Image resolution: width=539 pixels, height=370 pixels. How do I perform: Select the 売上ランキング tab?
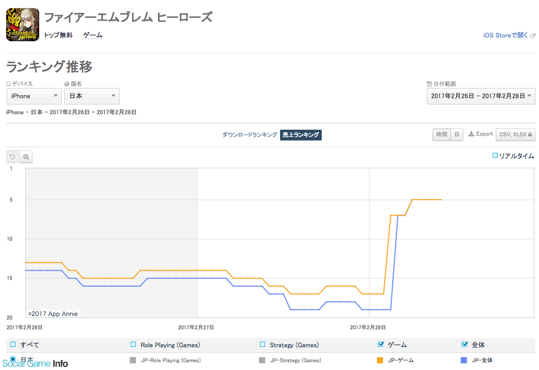pyautogui.click(x=301, y=135)
